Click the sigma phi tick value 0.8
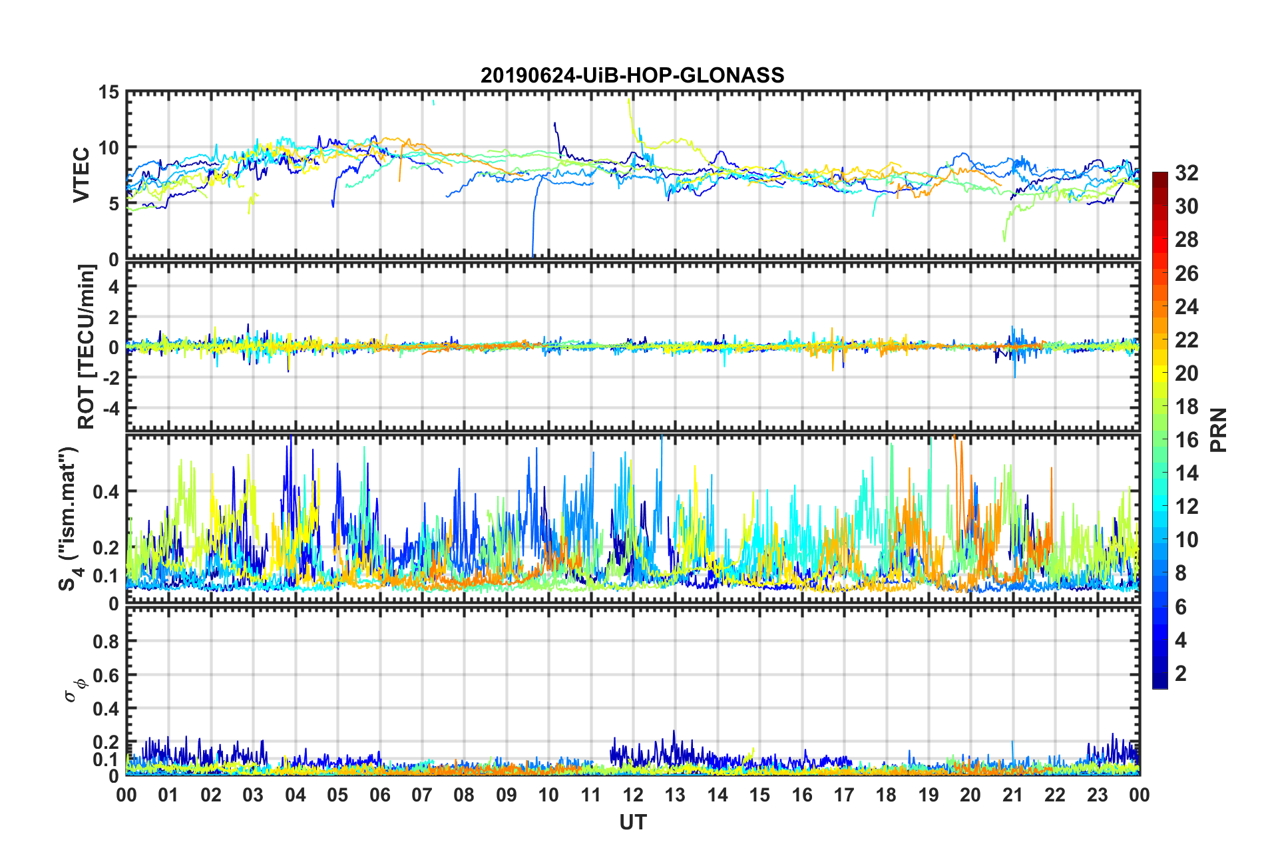The width and height of the screenshot is (1266, 860). pos(106,642)
